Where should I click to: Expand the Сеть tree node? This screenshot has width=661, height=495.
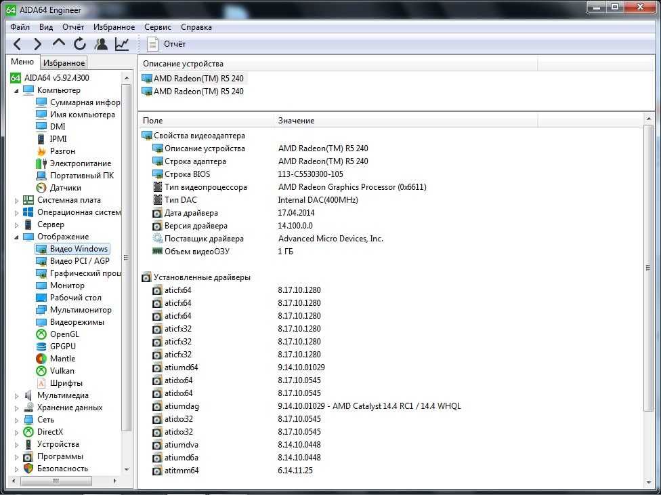tap(16, 420)
